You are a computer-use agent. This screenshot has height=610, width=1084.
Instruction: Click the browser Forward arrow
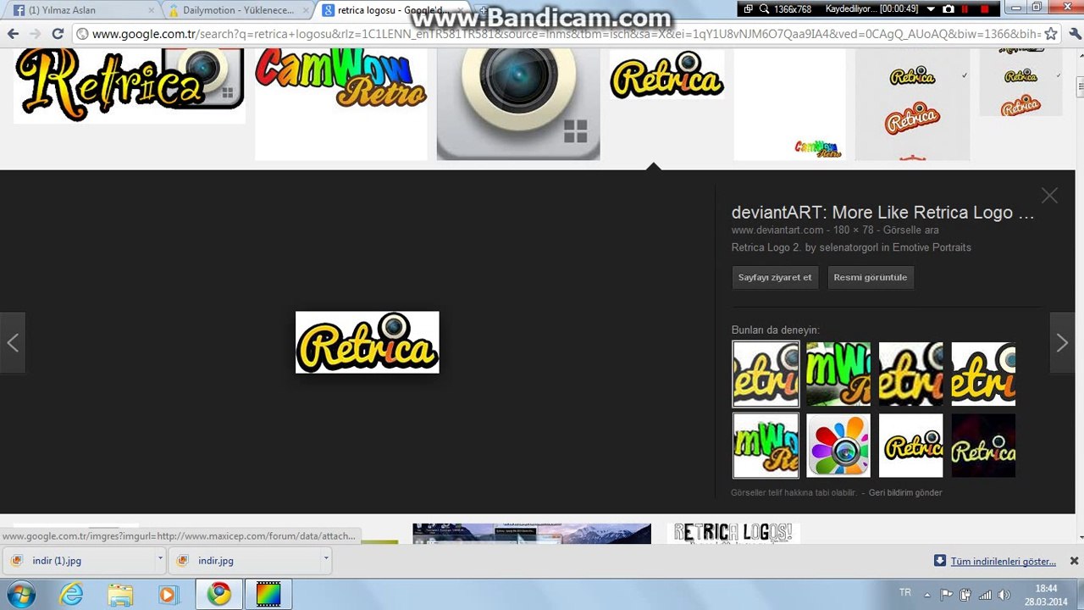(35, 34)
